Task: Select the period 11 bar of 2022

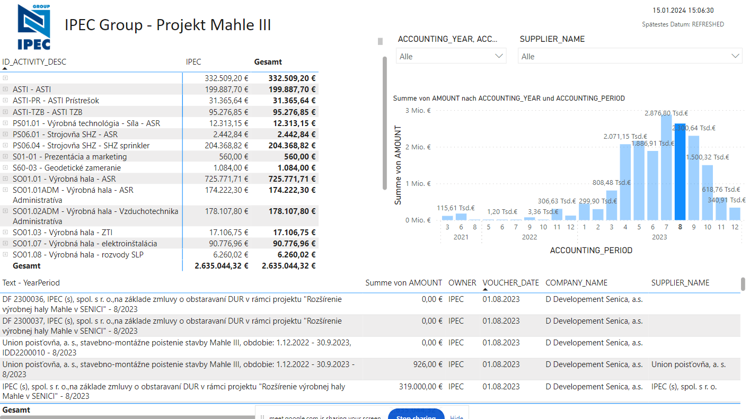Action: pos(557,215)
